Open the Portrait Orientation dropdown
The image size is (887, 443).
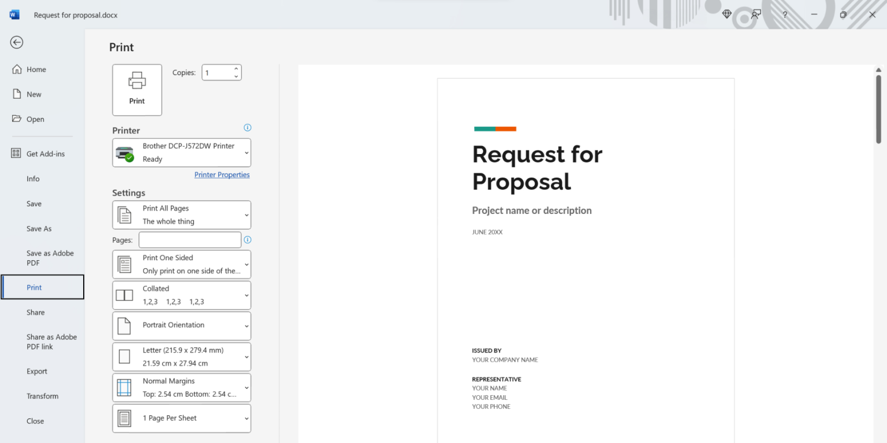point(181,325)
